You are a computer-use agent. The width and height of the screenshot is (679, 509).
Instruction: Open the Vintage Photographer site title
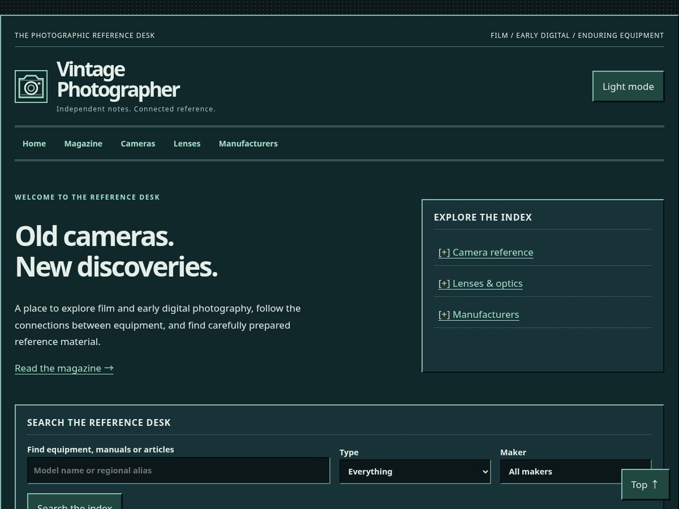[x=118, y=79]
